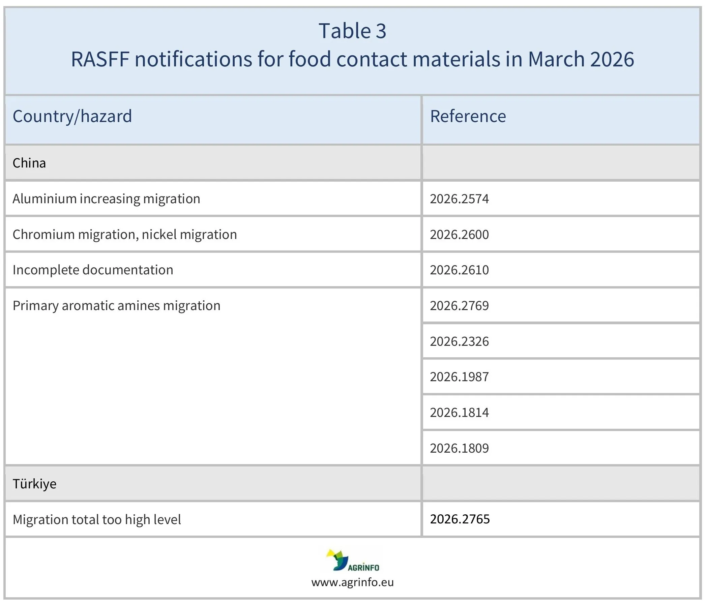Click Aluminium increasing migration cell
The height and width of the screenshot is (606, 706).
(213, 199)
